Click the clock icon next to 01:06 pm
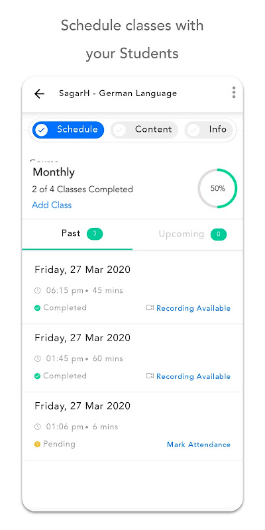This screenshot has width=265, height=530. click(x=38, y=427)
